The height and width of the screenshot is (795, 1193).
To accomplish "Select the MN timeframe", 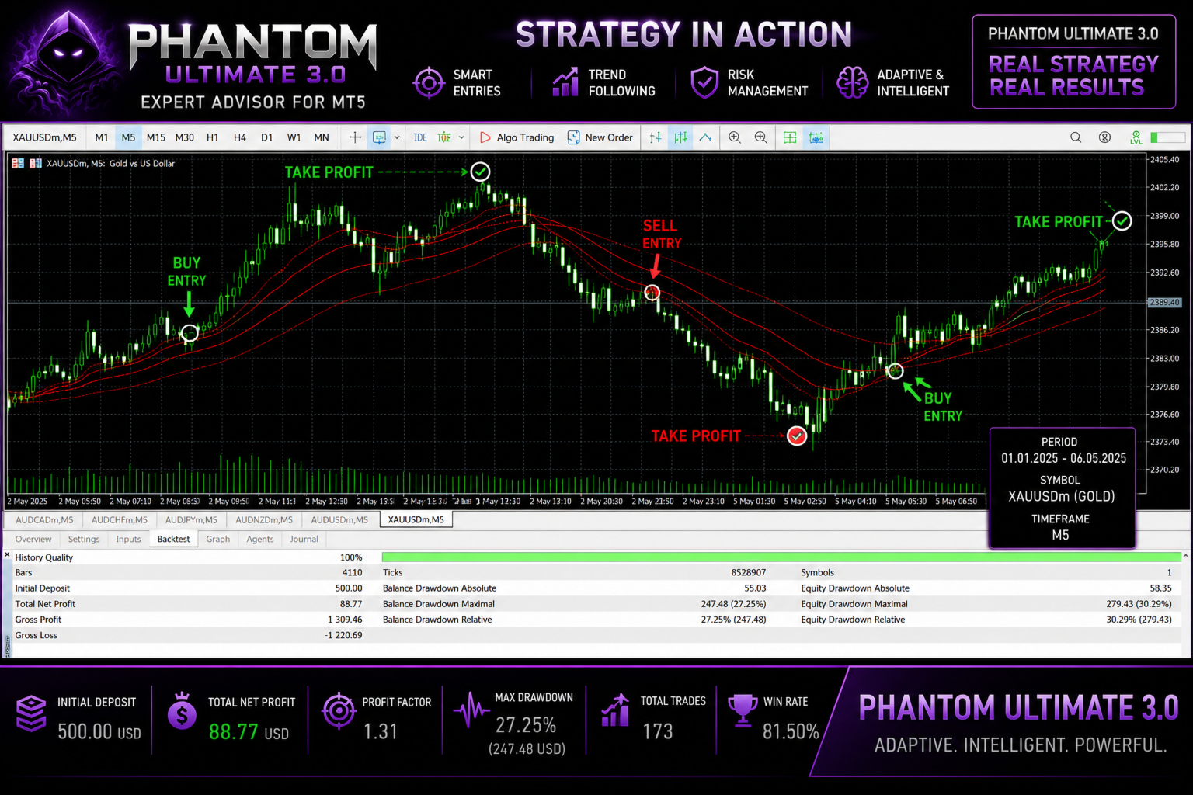I will 322,137.
